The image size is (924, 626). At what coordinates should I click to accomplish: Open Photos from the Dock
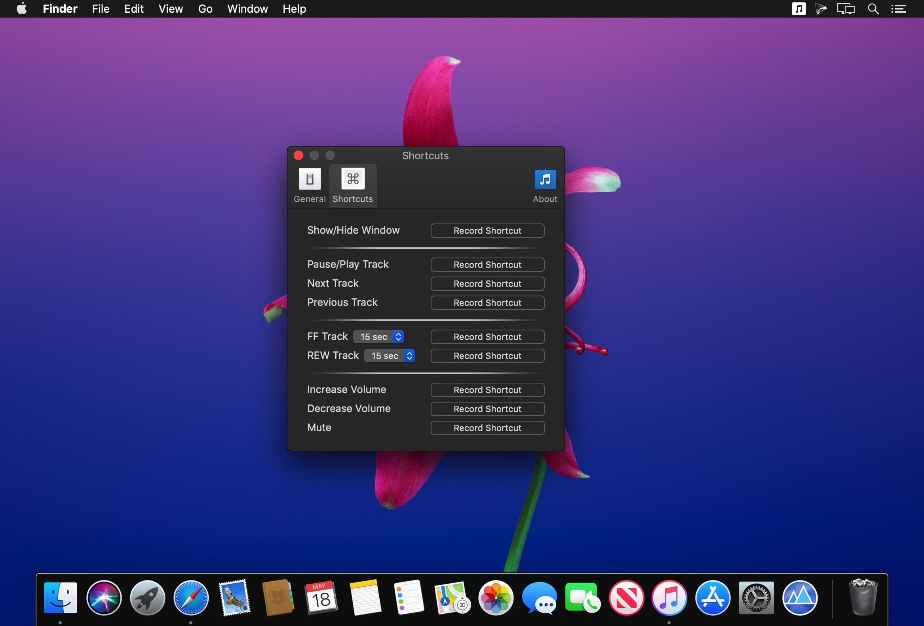(496, 598)
